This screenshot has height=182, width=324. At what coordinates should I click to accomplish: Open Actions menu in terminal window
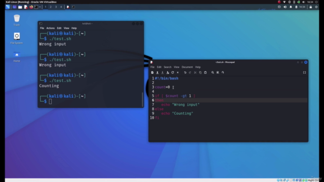[x=51, y=28]
